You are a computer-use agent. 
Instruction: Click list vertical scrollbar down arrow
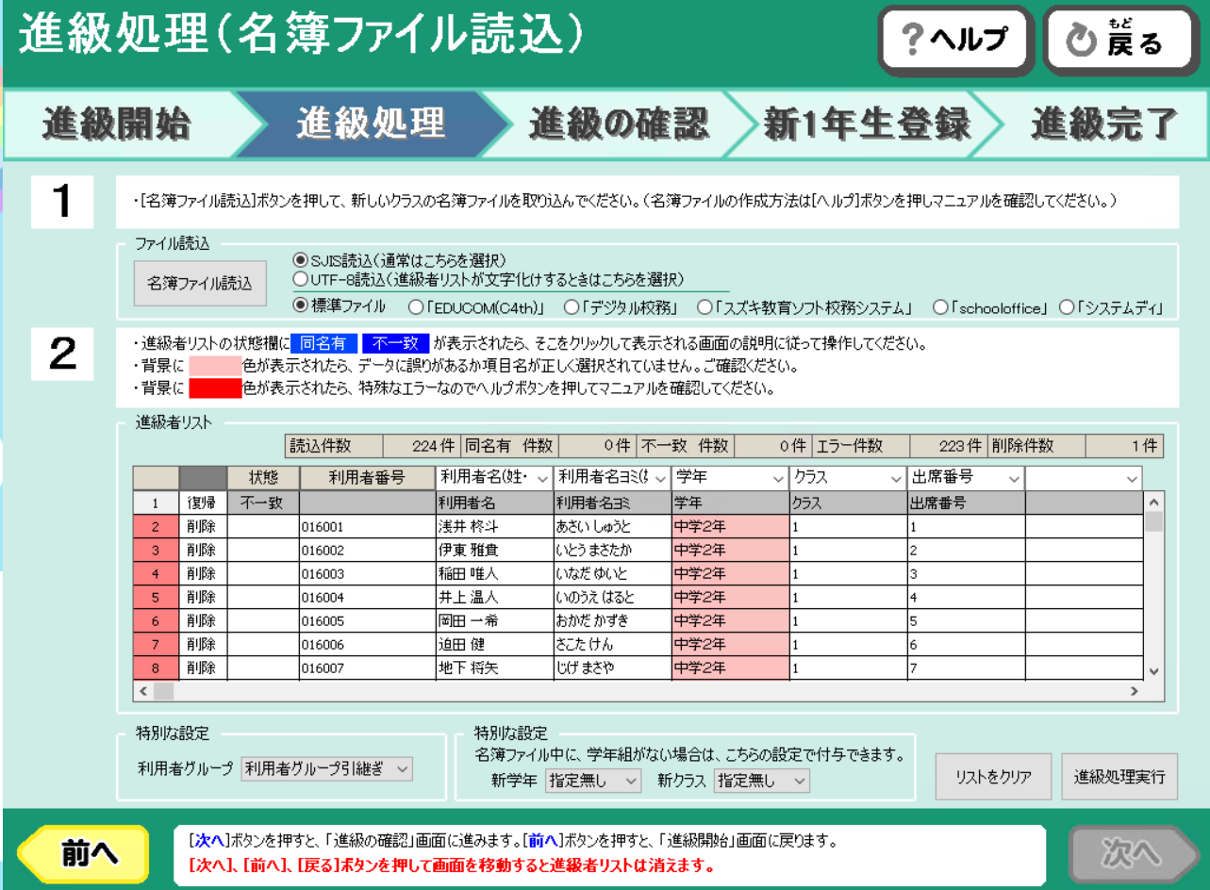tap(1154, 670)
